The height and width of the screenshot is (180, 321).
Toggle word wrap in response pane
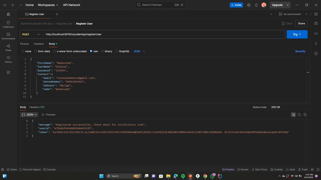tap(293, 115)
